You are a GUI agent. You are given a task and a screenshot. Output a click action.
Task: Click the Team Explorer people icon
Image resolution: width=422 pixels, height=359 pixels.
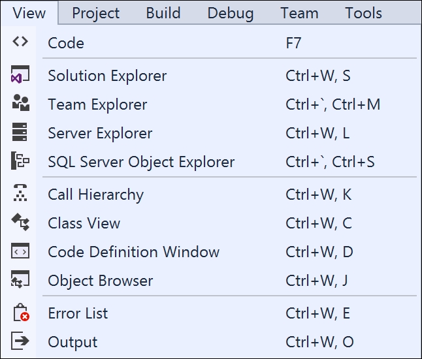pyautogui.click(x=20, y=102)
